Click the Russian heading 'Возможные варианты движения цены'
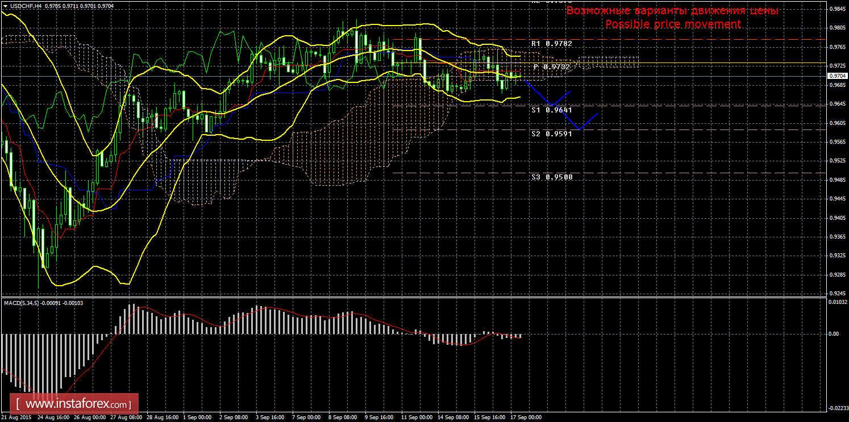The height and width of the screenshot is (422, 849). coord(672,11)
